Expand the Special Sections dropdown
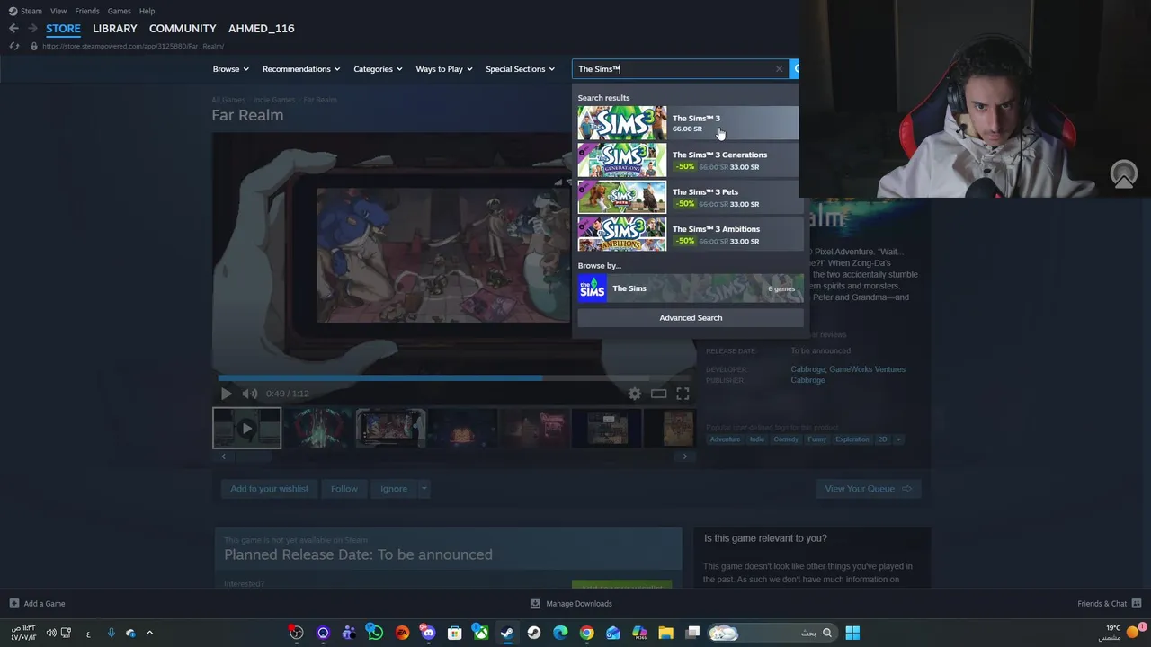The height and width of the screenshot is (647, 1151). coord(521,69)
